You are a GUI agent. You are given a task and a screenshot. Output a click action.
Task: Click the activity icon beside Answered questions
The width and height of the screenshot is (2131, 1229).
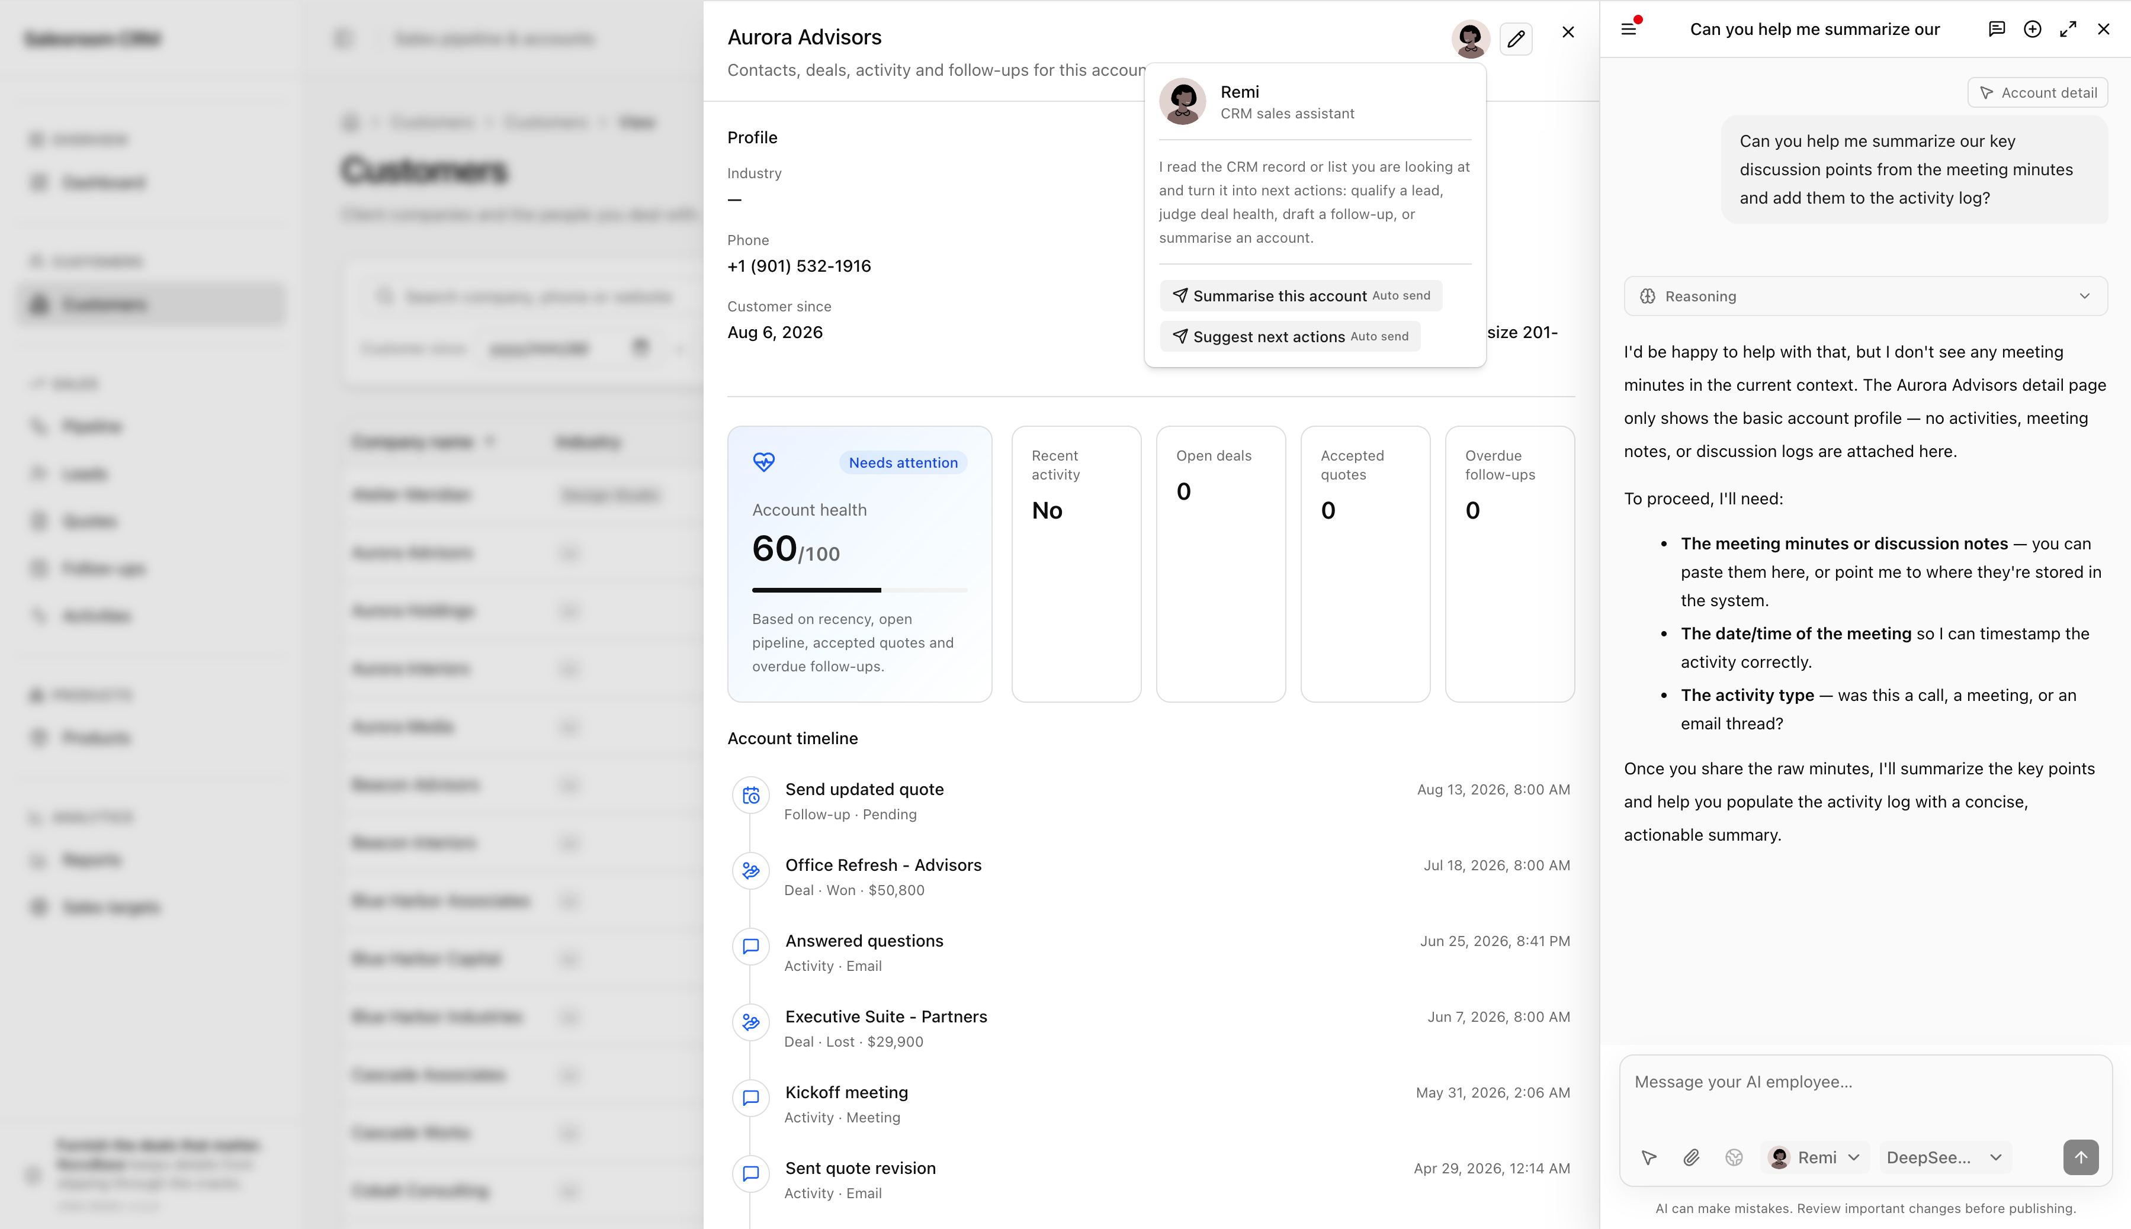[x=750, y=947]
